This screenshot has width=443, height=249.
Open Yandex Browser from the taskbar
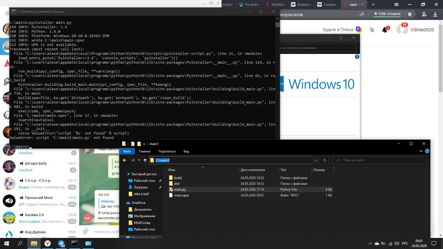[47, 243]
